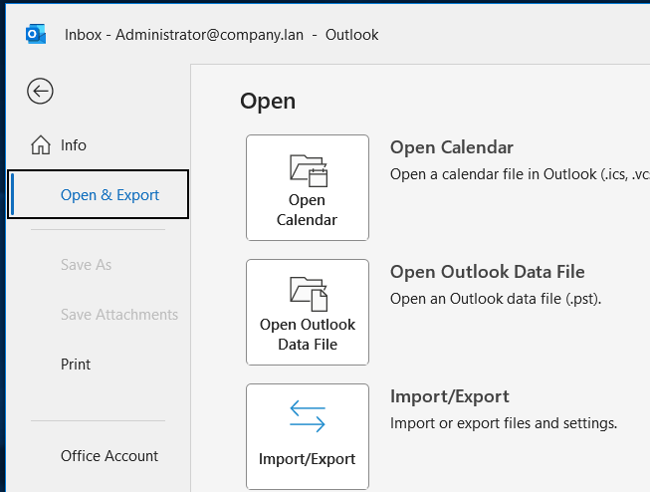Click the Open Outlook Data File tile

[x=308, y=313]
